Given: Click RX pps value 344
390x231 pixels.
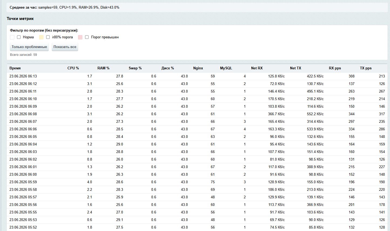Looking at the screenshot, I should tap(352, 114).
